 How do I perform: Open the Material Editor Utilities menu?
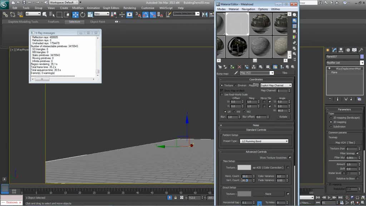276,9
